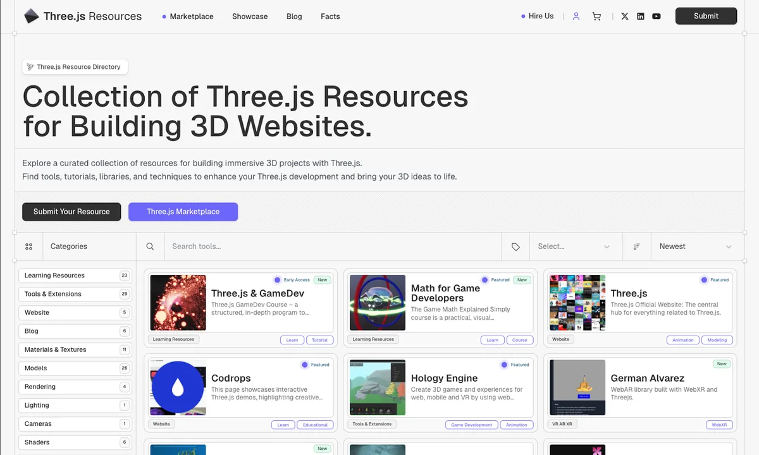Image resolution: width=759 pixels, height=455 pixels.
Task: Click the sort order icon
Action: pyautogui.click(x=637, y=246)
